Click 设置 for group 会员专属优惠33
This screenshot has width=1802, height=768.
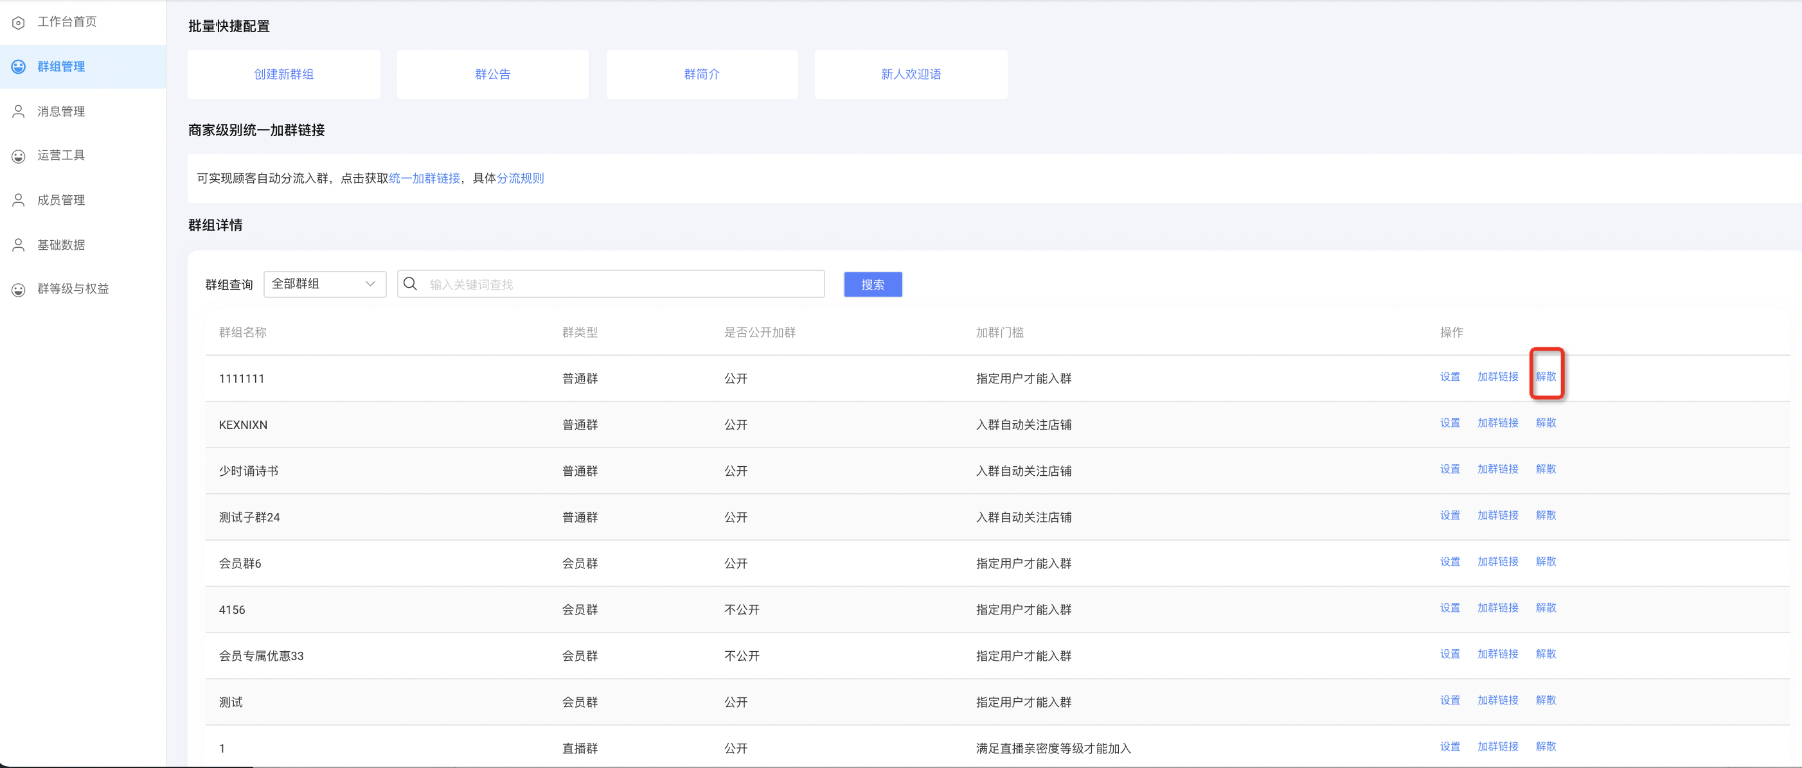tap(1450, 654)
